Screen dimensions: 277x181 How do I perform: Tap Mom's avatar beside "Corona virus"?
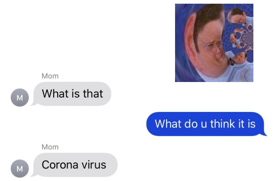point(20,168)
